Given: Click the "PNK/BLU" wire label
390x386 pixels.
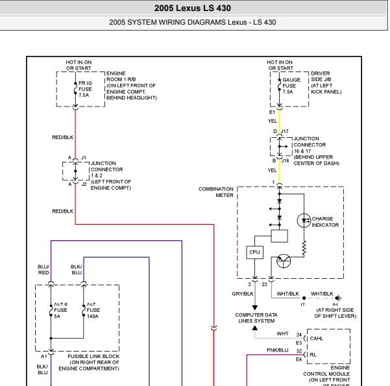Looking at the screenshot, I should tap(278, 350).
